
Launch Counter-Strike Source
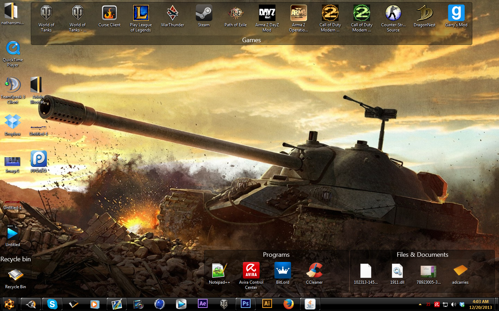click(x=393, y=19)
